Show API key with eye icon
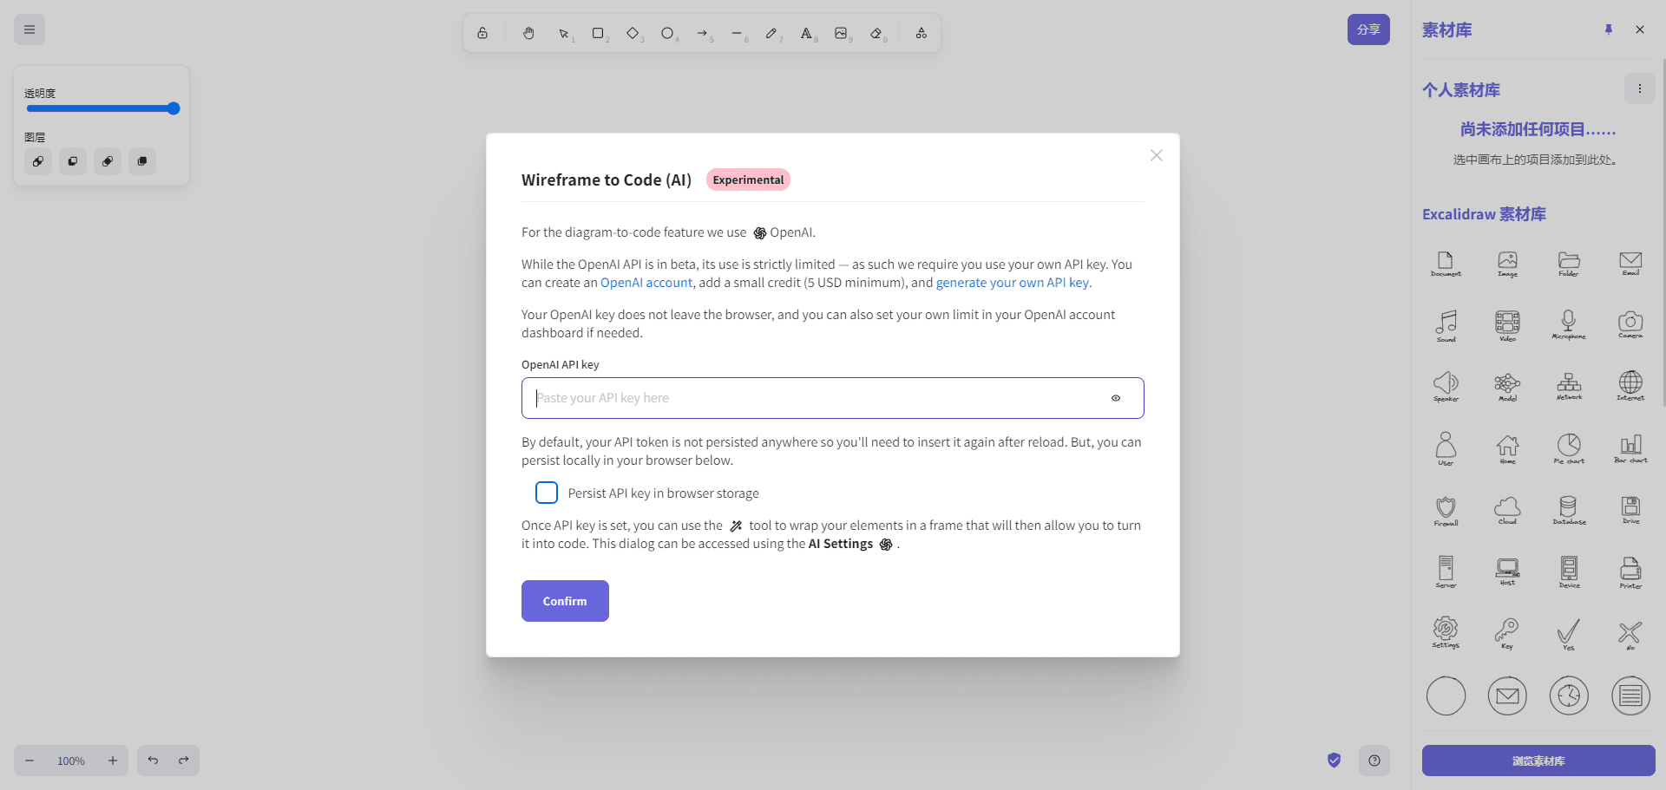Image resolution: width=1666 pixels, height=790 pixels. tap(1116, 398)
